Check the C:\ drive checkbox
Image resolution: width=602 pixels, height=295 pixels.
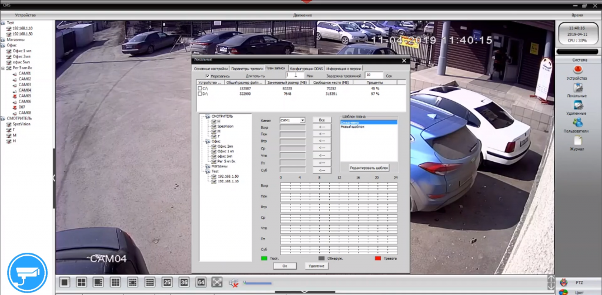pos(200,89)
